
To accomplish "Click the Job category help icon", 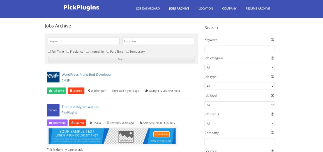I will pyautogui.click(x=272, y=58).
